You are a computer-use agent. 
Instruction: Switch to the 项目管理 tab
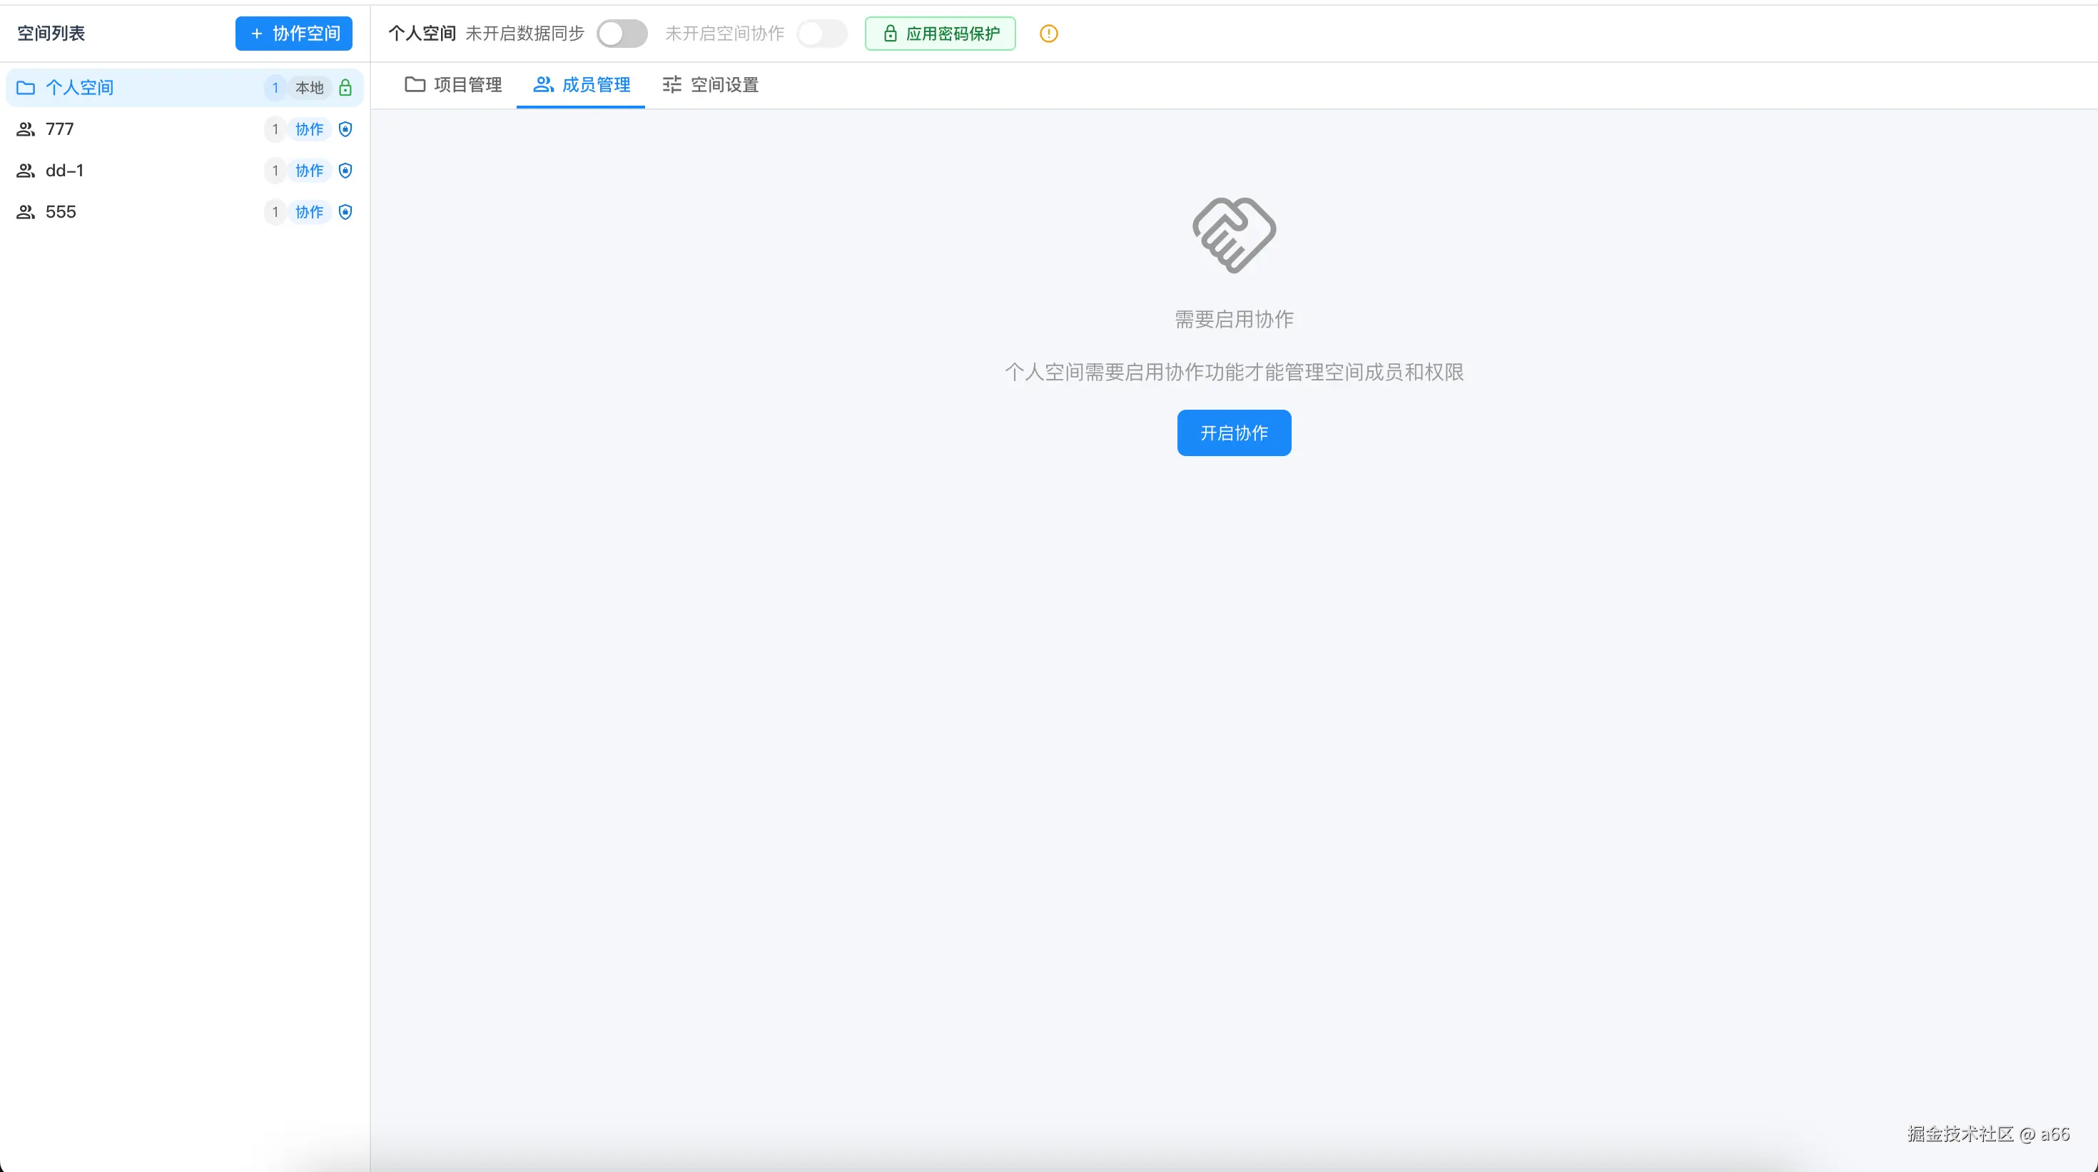[453, 85]
